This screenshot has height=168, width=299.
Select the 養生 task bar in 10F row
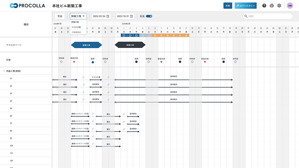click(108, 146)
